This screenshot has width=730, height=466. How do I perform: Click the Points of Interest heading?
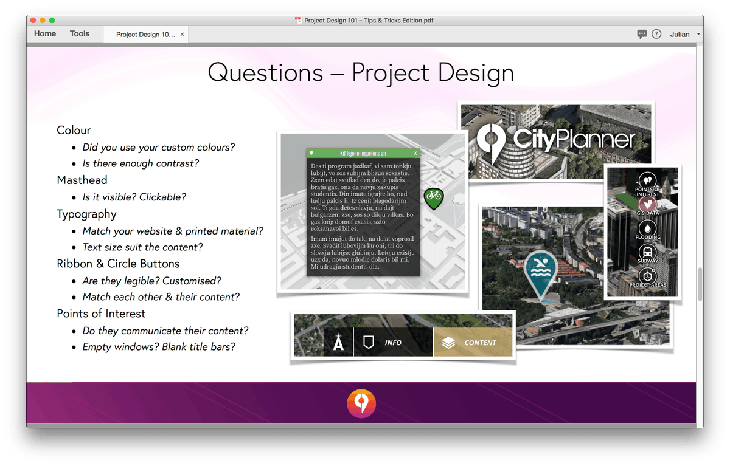click(101, 314)
